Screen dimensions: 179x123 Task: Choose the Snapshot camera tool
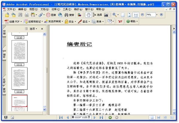click(x=106, y=15)
